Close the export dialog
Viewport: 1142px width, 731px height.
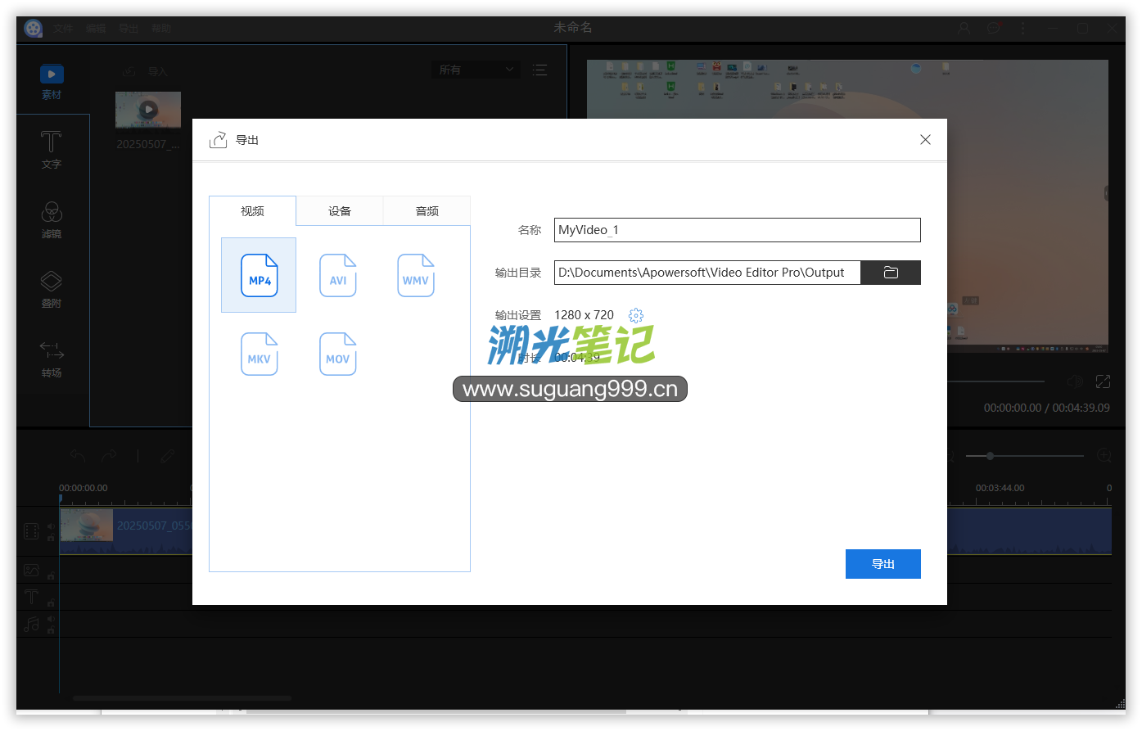pos(925,140)
